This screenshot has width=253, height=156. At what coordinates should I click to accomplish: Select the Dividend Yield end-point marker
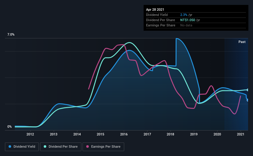click(x=248, y=100)
